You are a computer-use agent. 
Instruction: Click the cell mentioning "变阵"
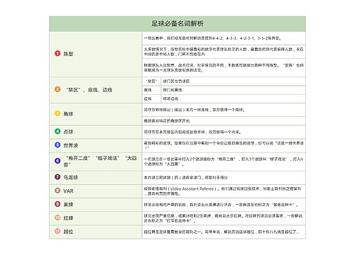coord(224,68)
